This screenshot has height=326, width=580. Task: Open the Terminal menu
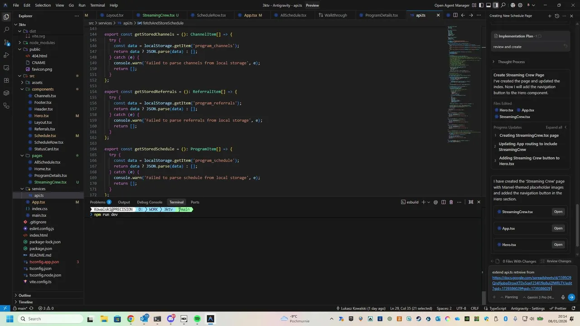(97, 5)
